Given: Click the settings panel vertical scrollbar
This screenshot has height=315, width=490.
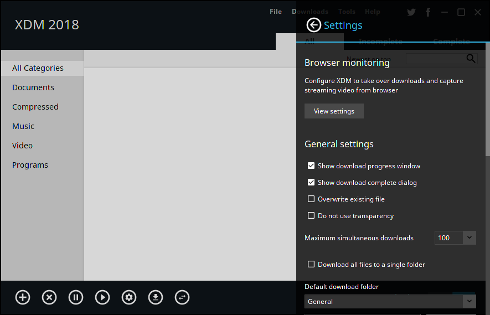Looking at the screenshot, I should click(x=487, y=99).
